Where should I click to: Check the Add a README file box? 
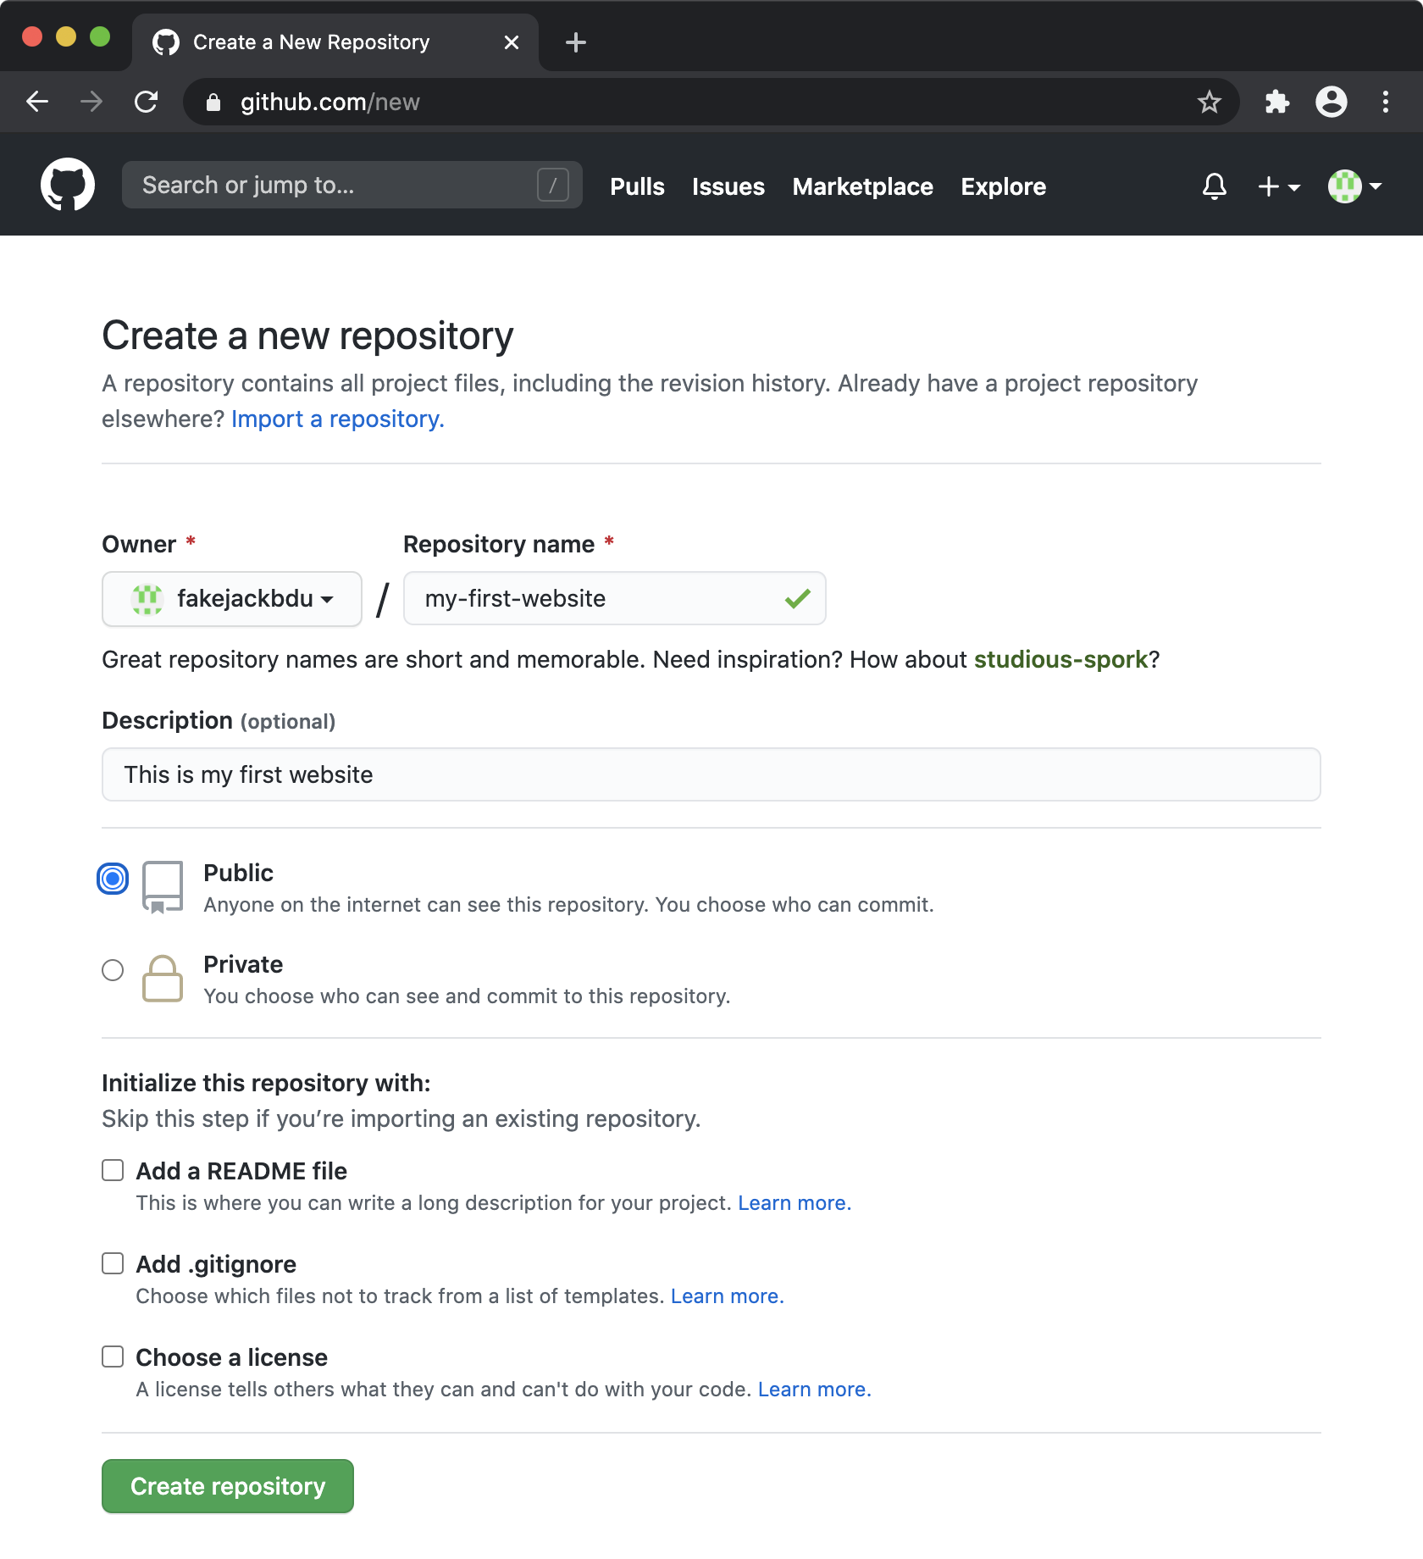[113, 1170]
